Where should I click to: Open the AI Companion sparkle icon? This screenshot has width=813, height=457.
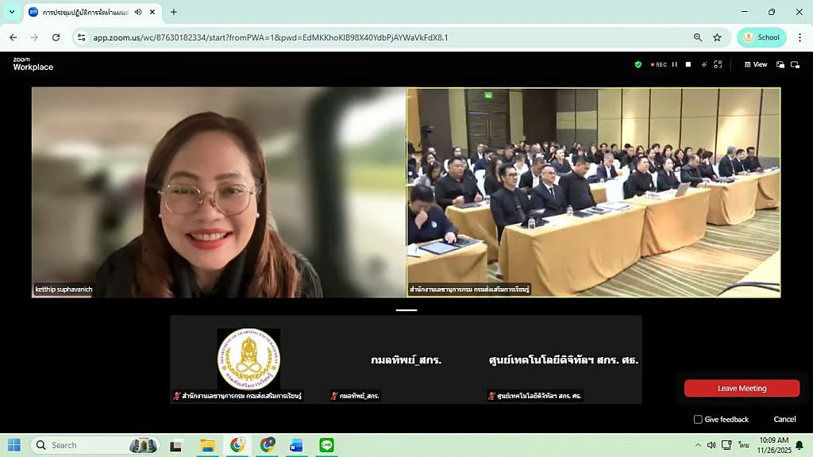(x=703, y=64)
